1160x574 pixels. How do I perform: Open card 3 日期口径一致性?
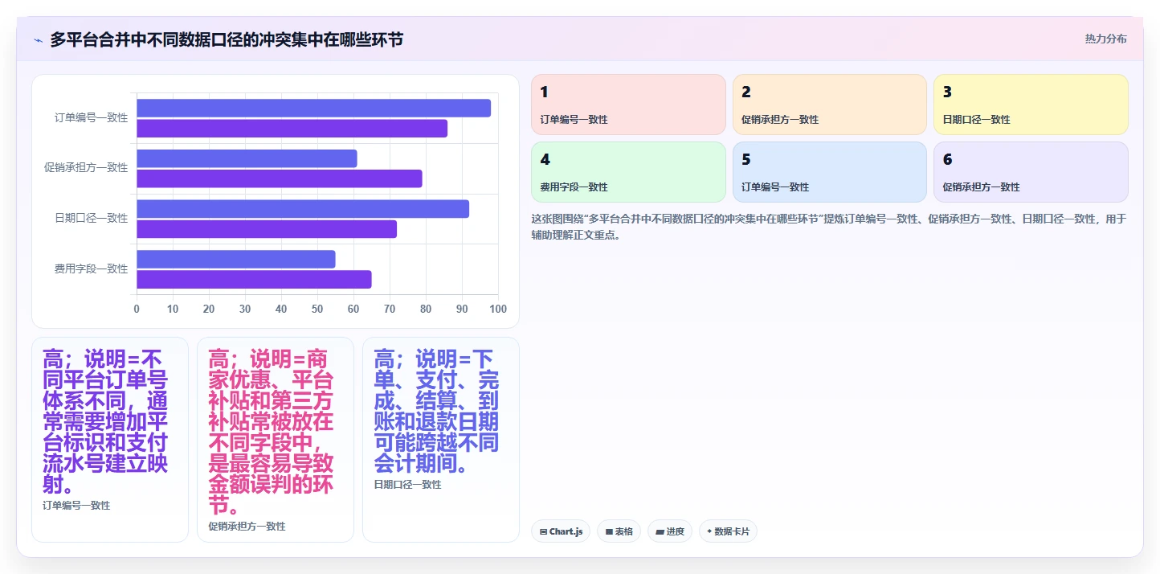(1031, 105)
